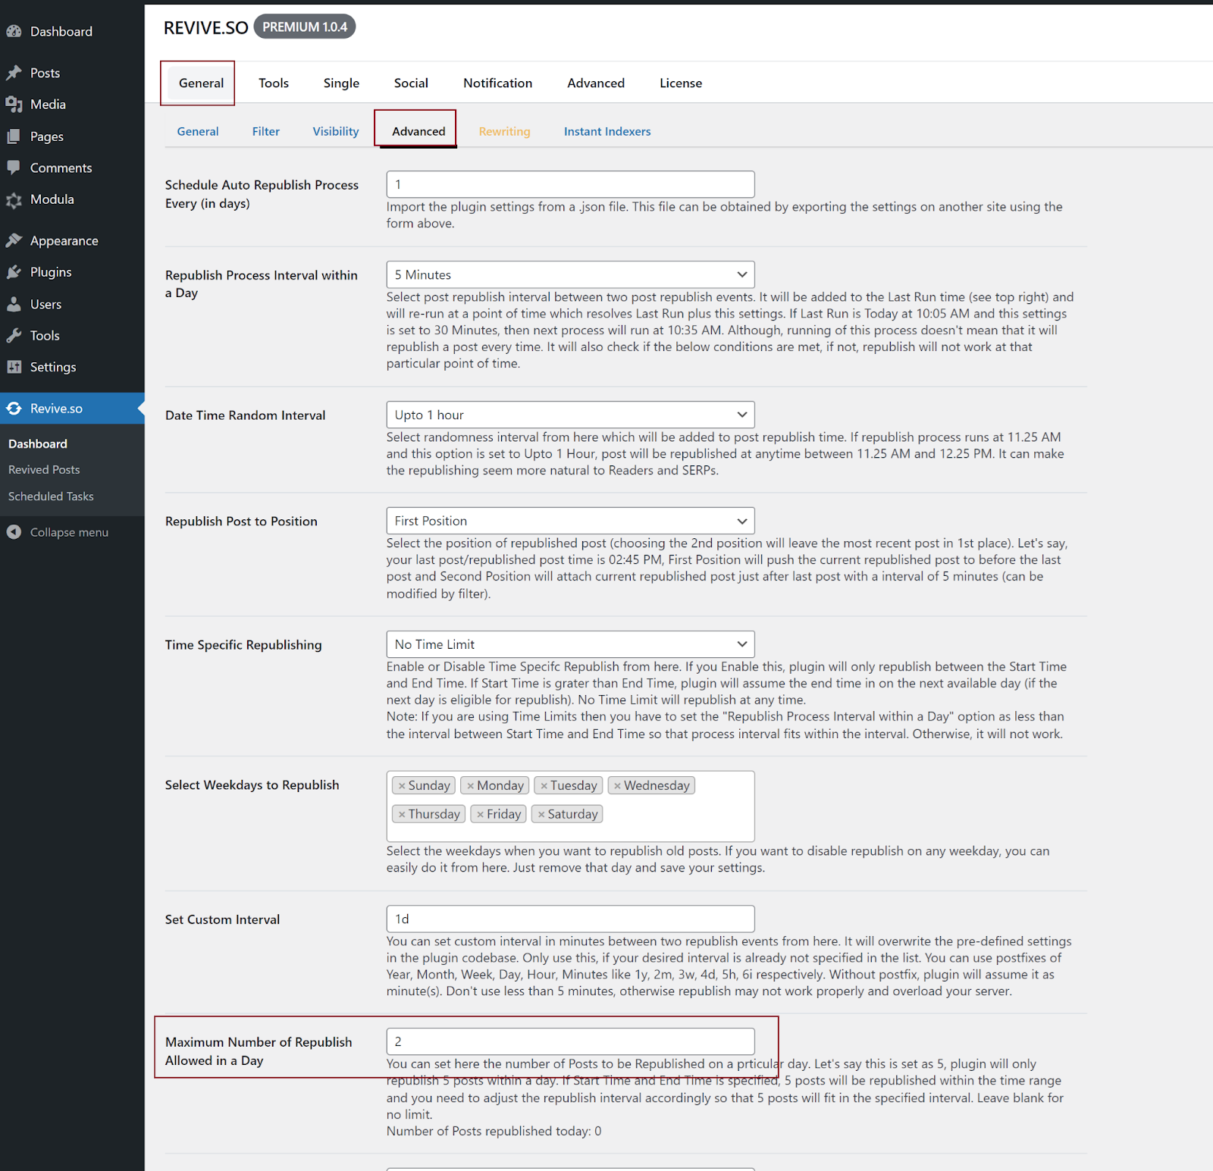Expand the Date Time Random Interval dropdown
This screenshot has width=1213, height=1171.
pyautogui.click(x=570, y=415)
